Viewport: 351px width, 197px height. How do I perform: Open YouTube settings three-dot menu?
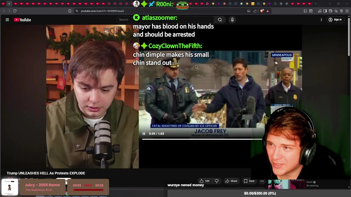[x=321, y=20]
